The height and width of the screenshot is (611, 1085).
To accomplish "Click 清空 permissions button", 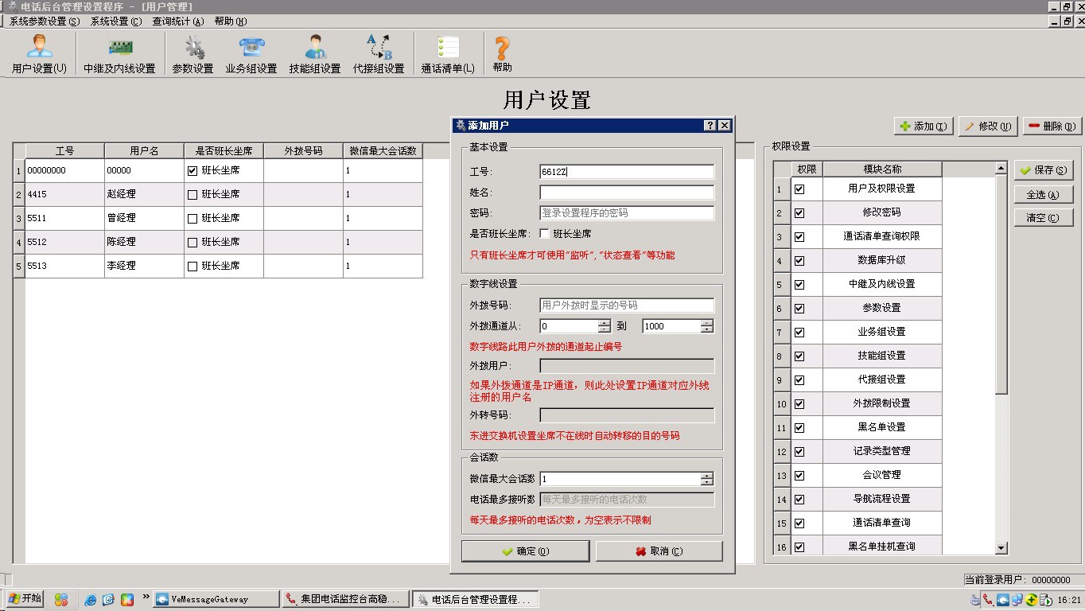I will click(1044, 217).
